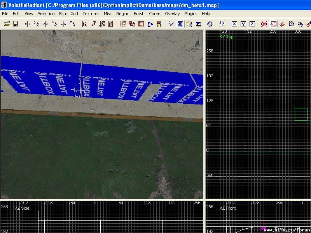Click the Open map folder icon

click(x=7, y=24)
